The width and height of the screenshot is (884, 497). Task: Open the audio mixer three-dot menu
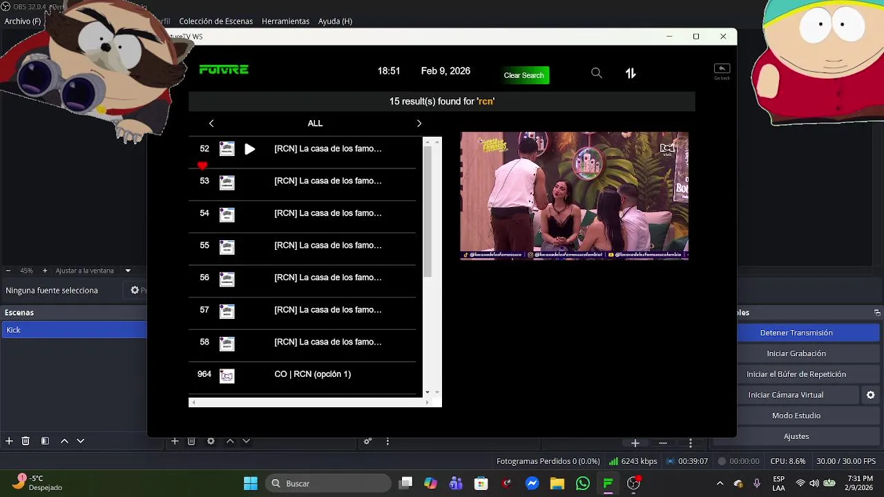[387, 441]
